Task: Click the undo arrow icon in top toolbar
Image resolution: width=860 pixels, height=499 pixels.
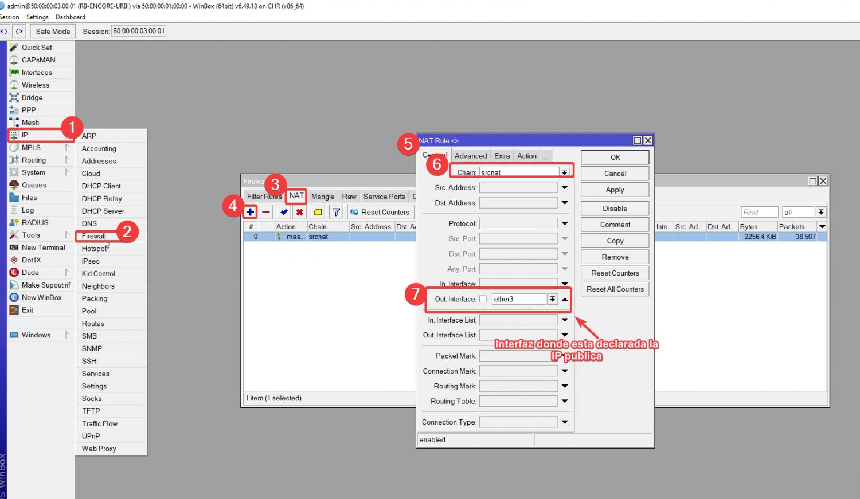Action: pyautogui.click(x=4, y=32)
